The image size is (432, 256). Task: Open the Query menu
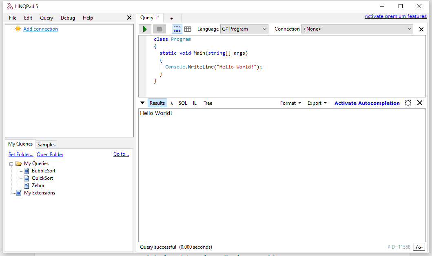46,18
